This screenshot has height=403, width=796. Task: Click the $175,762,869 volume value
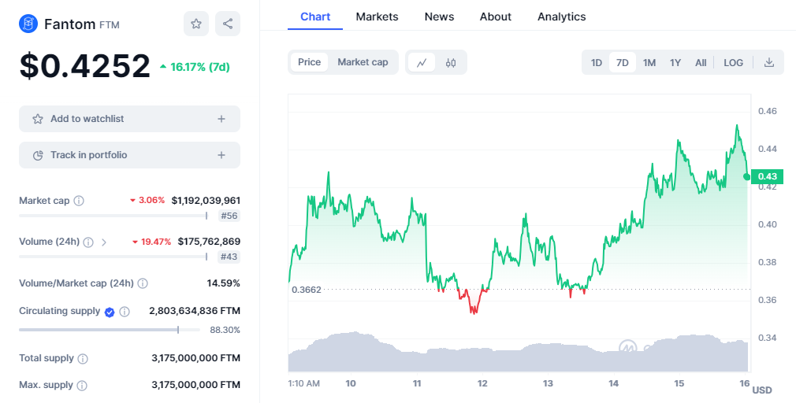click(209, 242)
